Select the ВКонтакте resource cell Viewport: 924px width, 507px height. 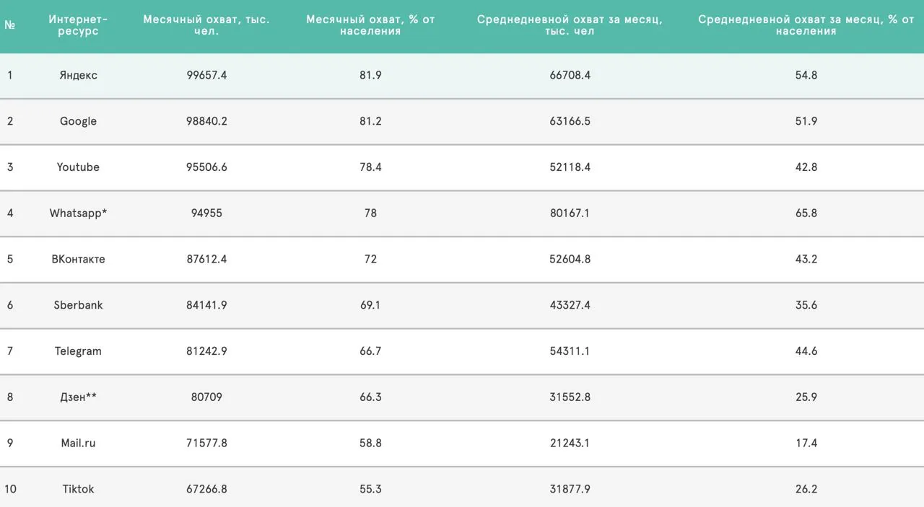click(x=78, y=259)
